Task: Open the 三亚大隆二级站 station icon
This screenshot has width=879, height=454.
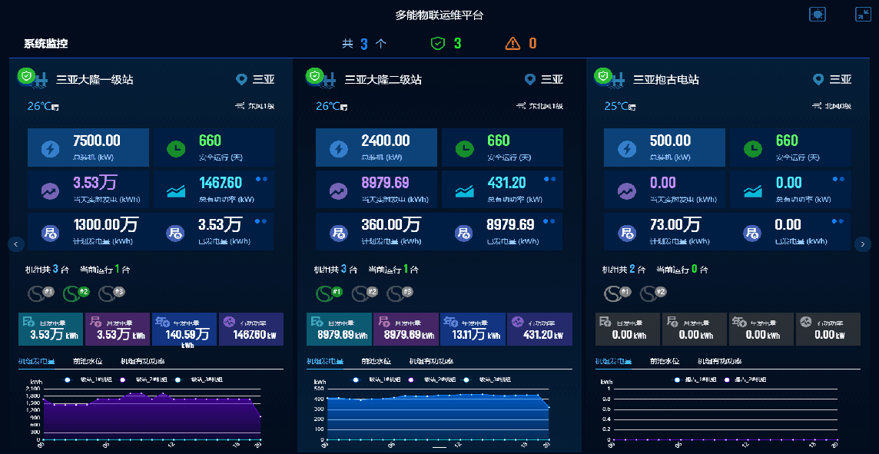Action: 322,78
